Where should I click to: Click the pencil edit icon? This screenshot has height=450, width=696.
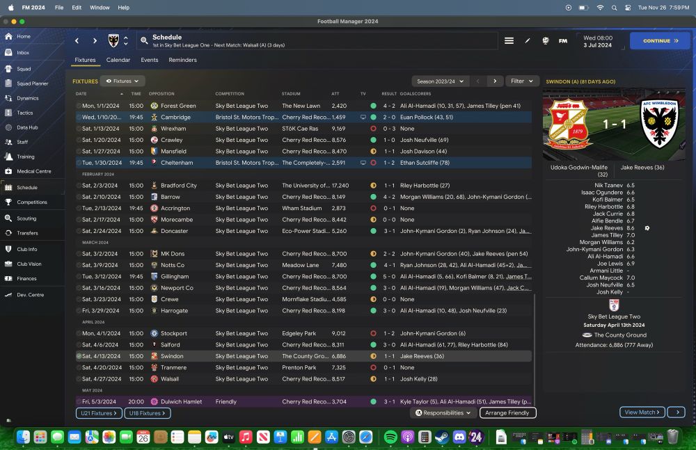(528, 41)
